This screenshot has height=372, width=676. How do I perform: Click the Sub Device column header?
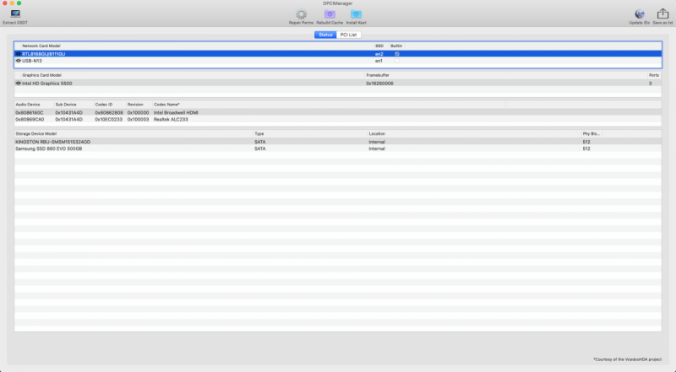tap(66, 105)
